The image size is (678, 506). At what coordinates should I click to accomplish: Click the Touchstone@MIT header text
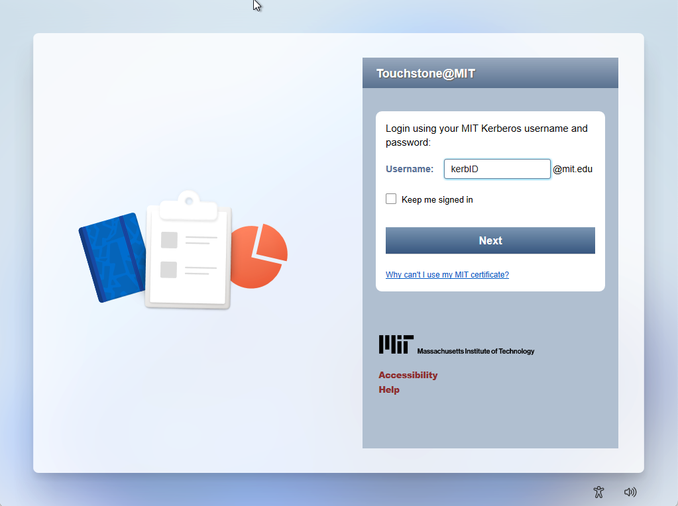click(x=425, y=74)
